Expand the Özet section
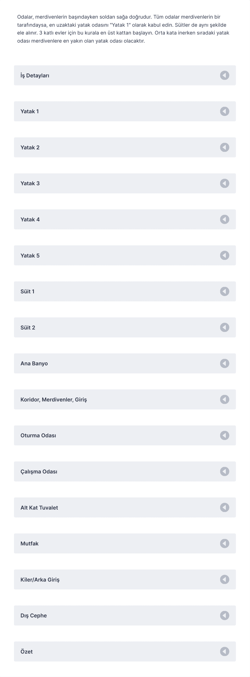250x677 pixels. coord(125,651)
